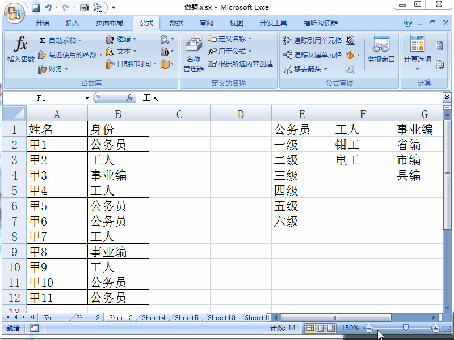Viewport: 454px width, 340px height.
Task: Switch to Sheet4 tab
Action: tap(153, 317)
